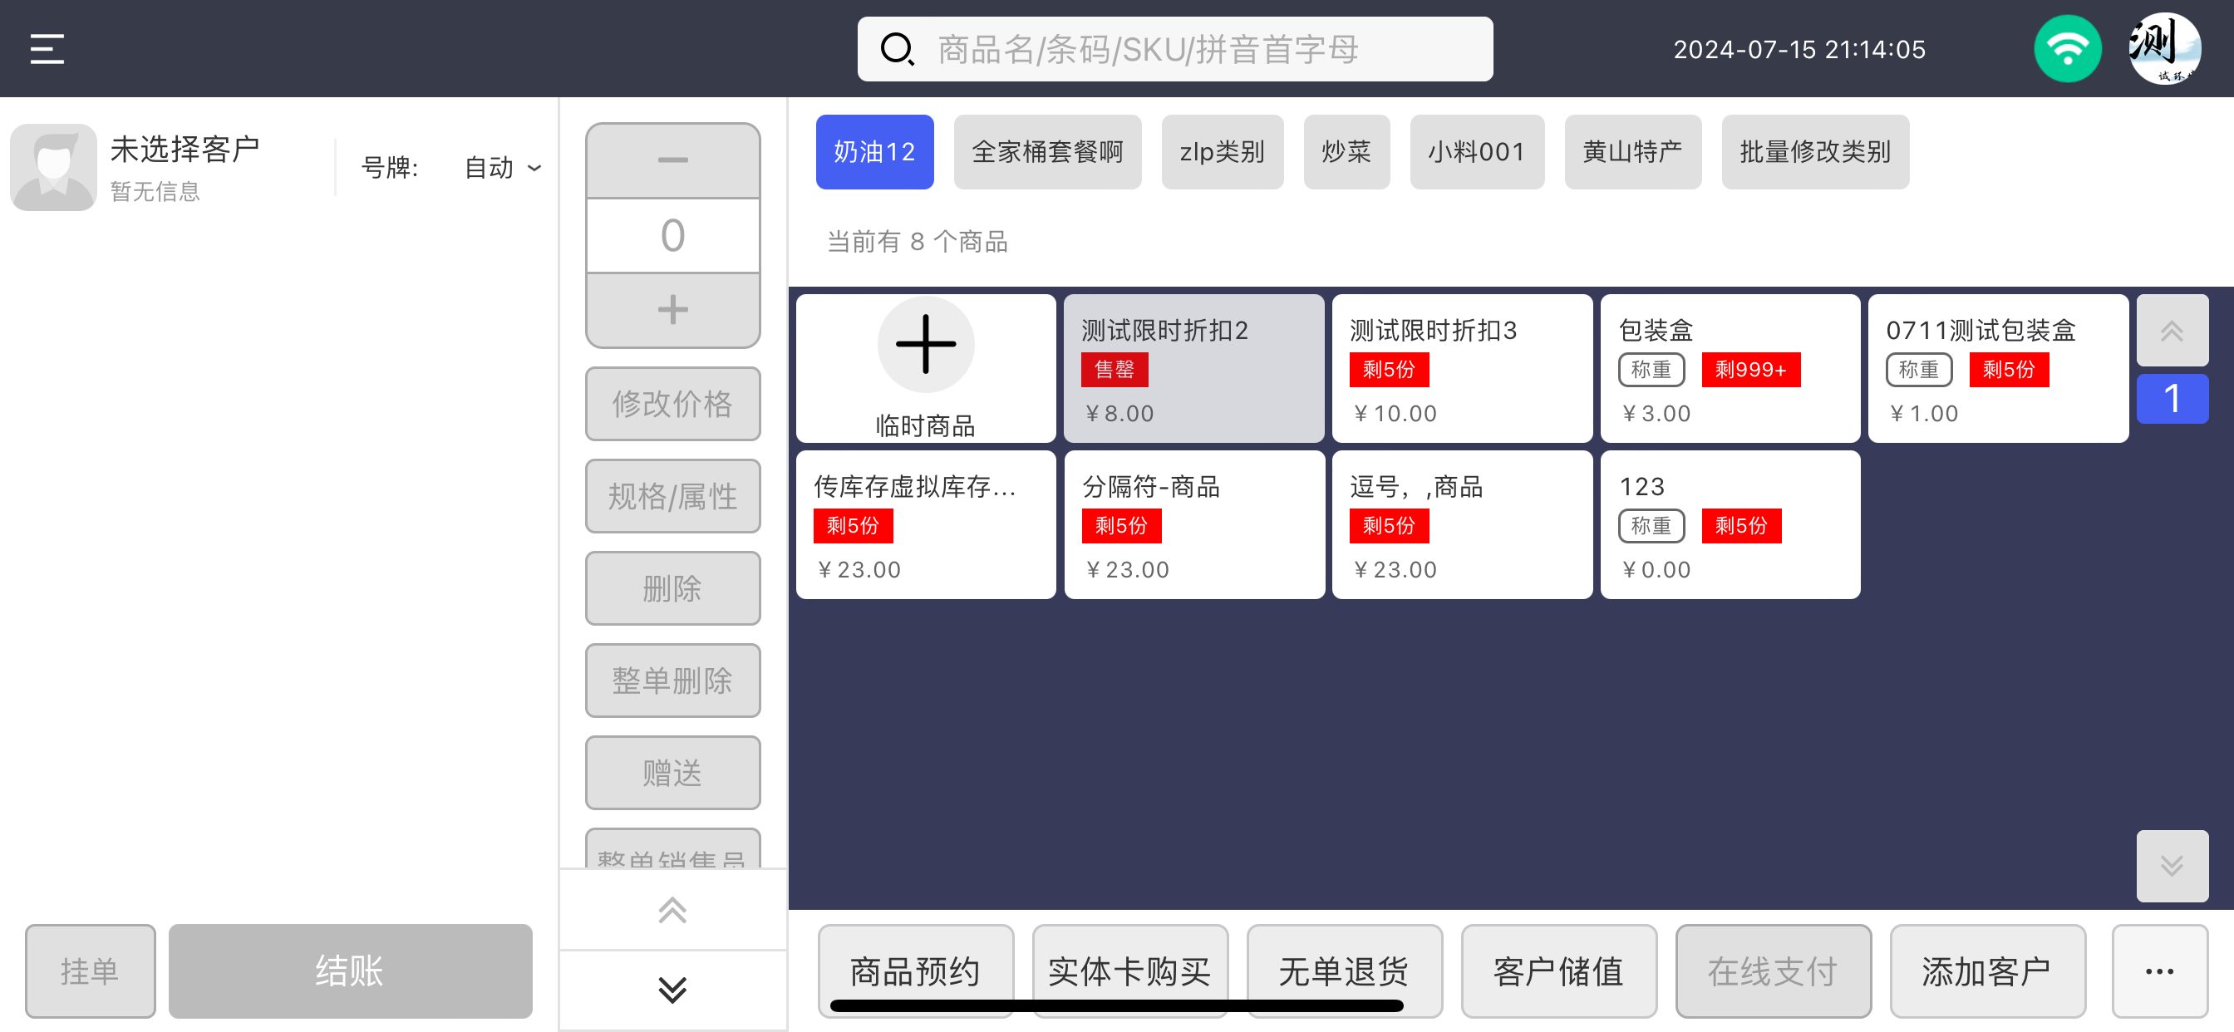
Task: Select the 炒菜 category tab
Action: 1346,152
